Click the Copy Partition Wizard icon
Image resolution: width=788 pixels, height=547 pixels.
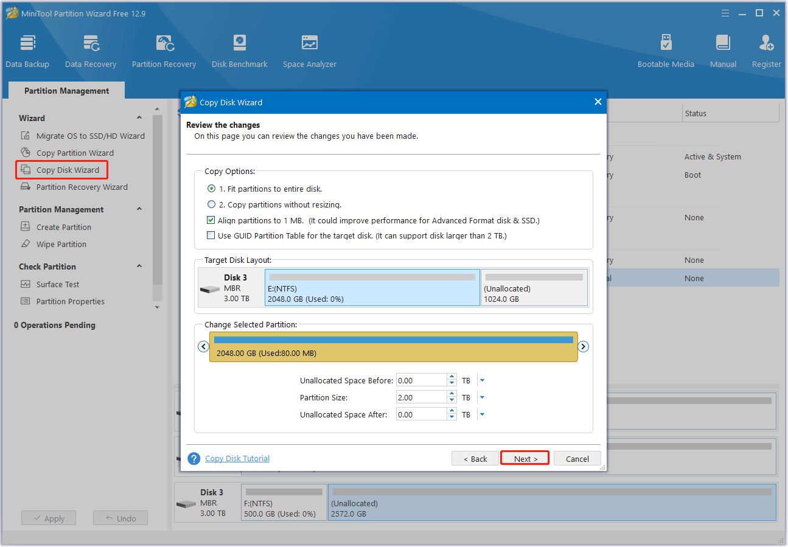[25, 153]
